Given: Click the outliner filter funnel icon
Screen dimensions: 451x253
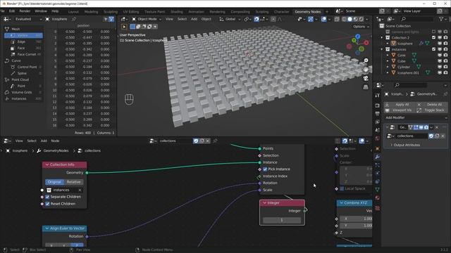Looking at the screenshot, I should [x=441, y=19].
